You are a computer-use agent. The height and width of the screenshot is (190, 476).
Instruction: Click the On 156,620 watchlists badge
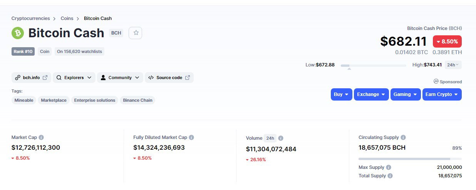click(x=79, y=51)
